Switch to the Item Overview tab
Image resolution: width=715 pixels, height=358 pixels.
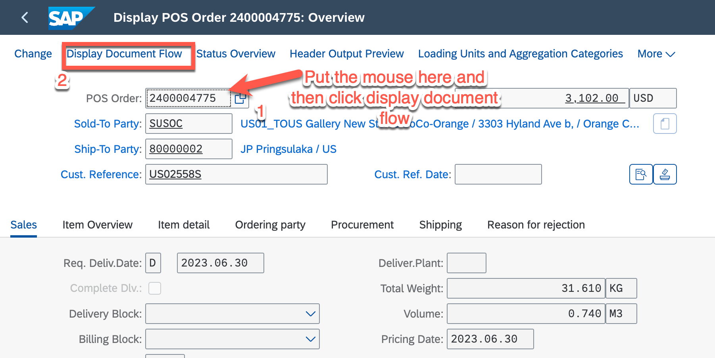(x=97, y=225)
